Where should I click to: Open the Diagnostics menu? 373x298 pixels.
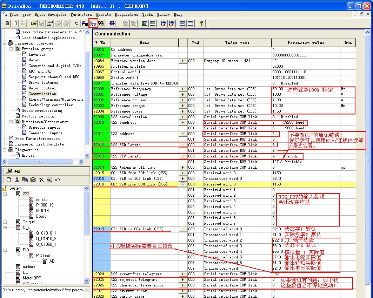click(126, 15)
